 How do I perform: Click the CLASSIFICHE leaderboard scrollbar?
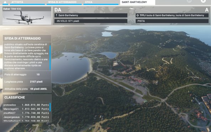pos(50,107)
